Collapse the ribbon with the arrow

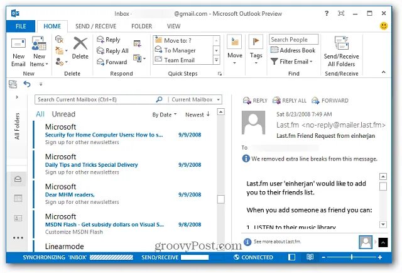384,72
